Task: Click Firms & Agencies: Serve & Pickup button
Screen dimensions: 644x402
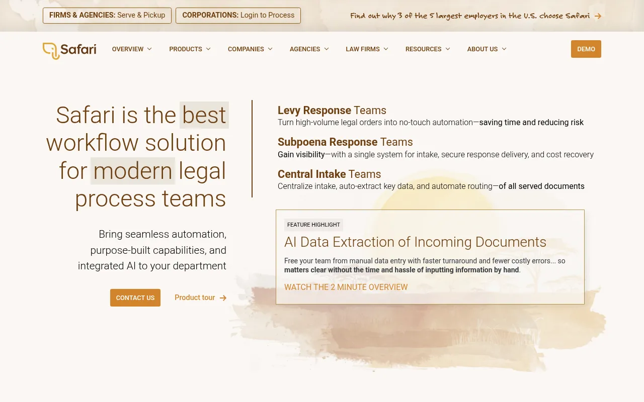Action: pos(107,16)
